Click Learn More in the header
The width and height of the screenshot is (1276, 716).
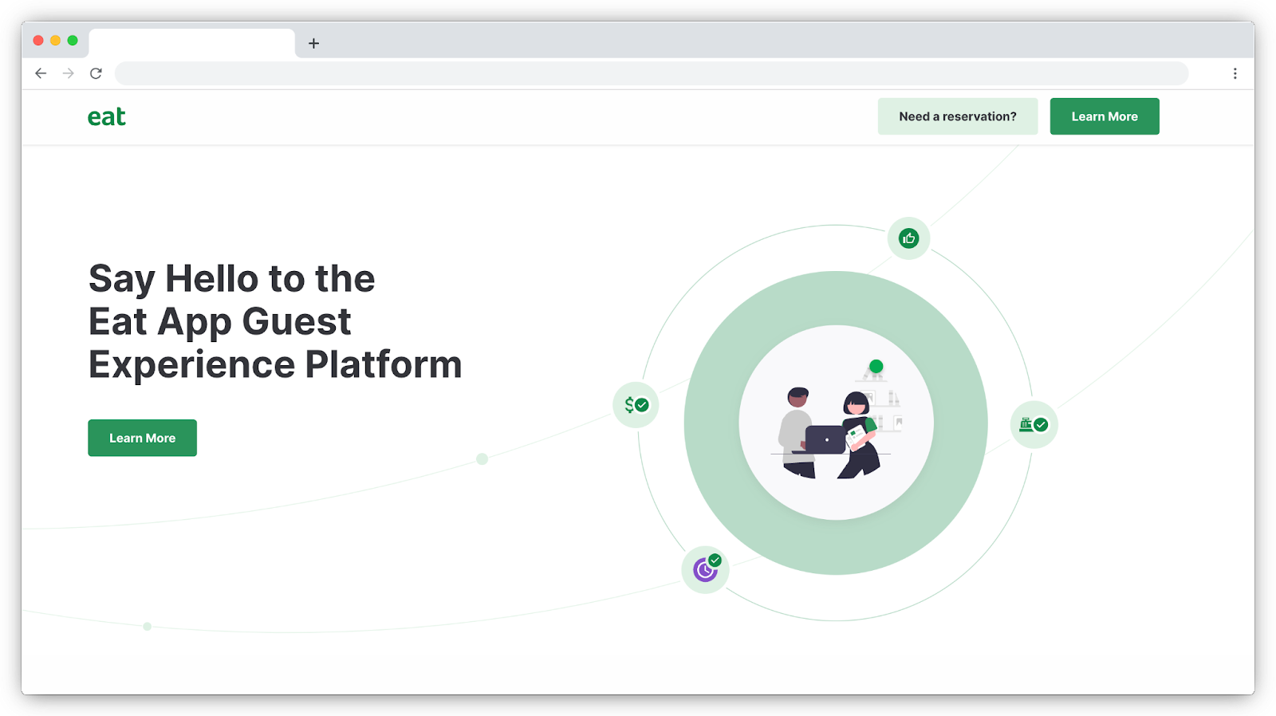tap(1105, 116)
